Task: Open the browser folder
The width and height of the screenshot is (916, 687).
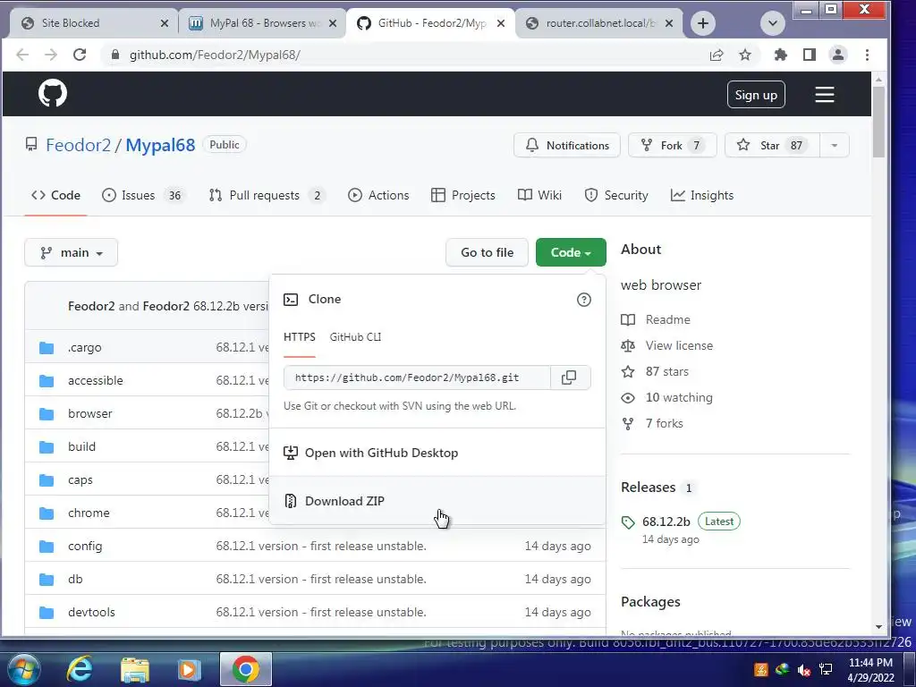Action: (90, 413)
